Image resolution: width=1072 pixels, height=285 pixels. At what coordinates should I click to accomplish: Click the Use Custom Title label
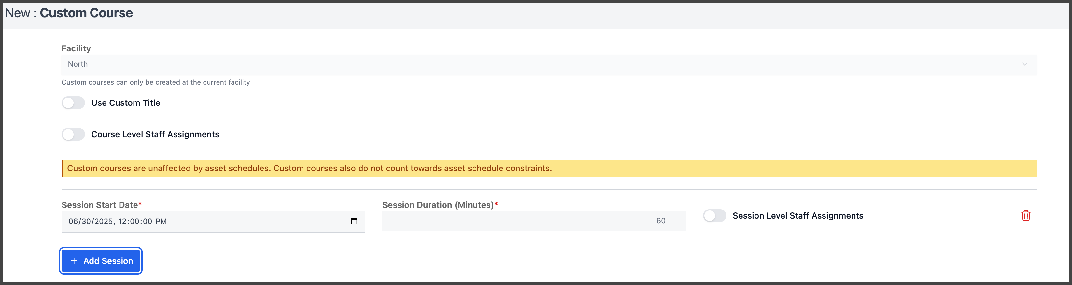(x=126, y=103)
